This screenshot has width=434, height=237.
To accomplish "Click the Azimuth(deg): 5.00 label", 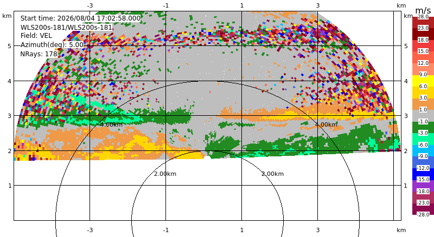I will [52, 45].
